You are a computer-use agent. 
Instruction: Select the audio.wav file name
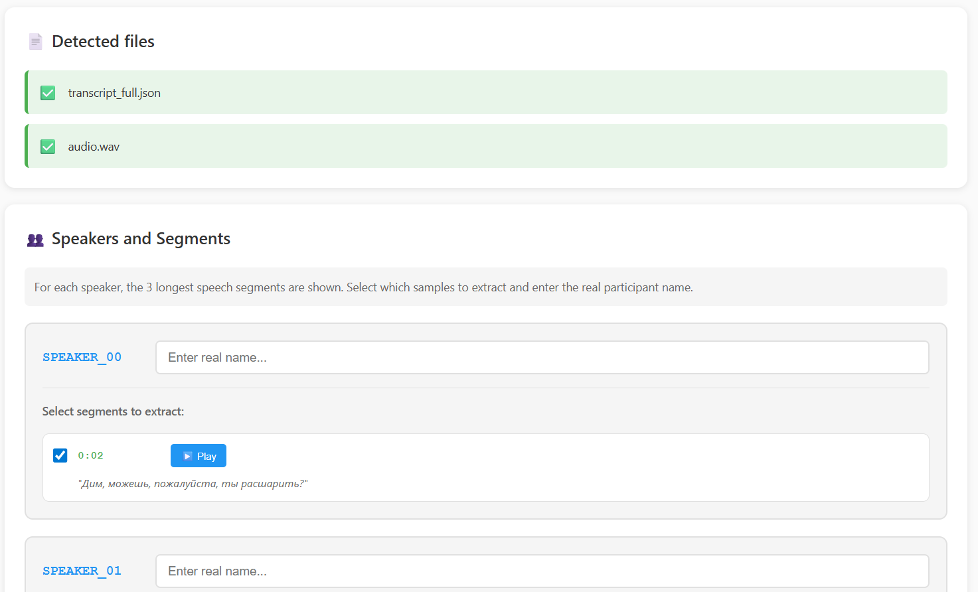tap(94, 147)
